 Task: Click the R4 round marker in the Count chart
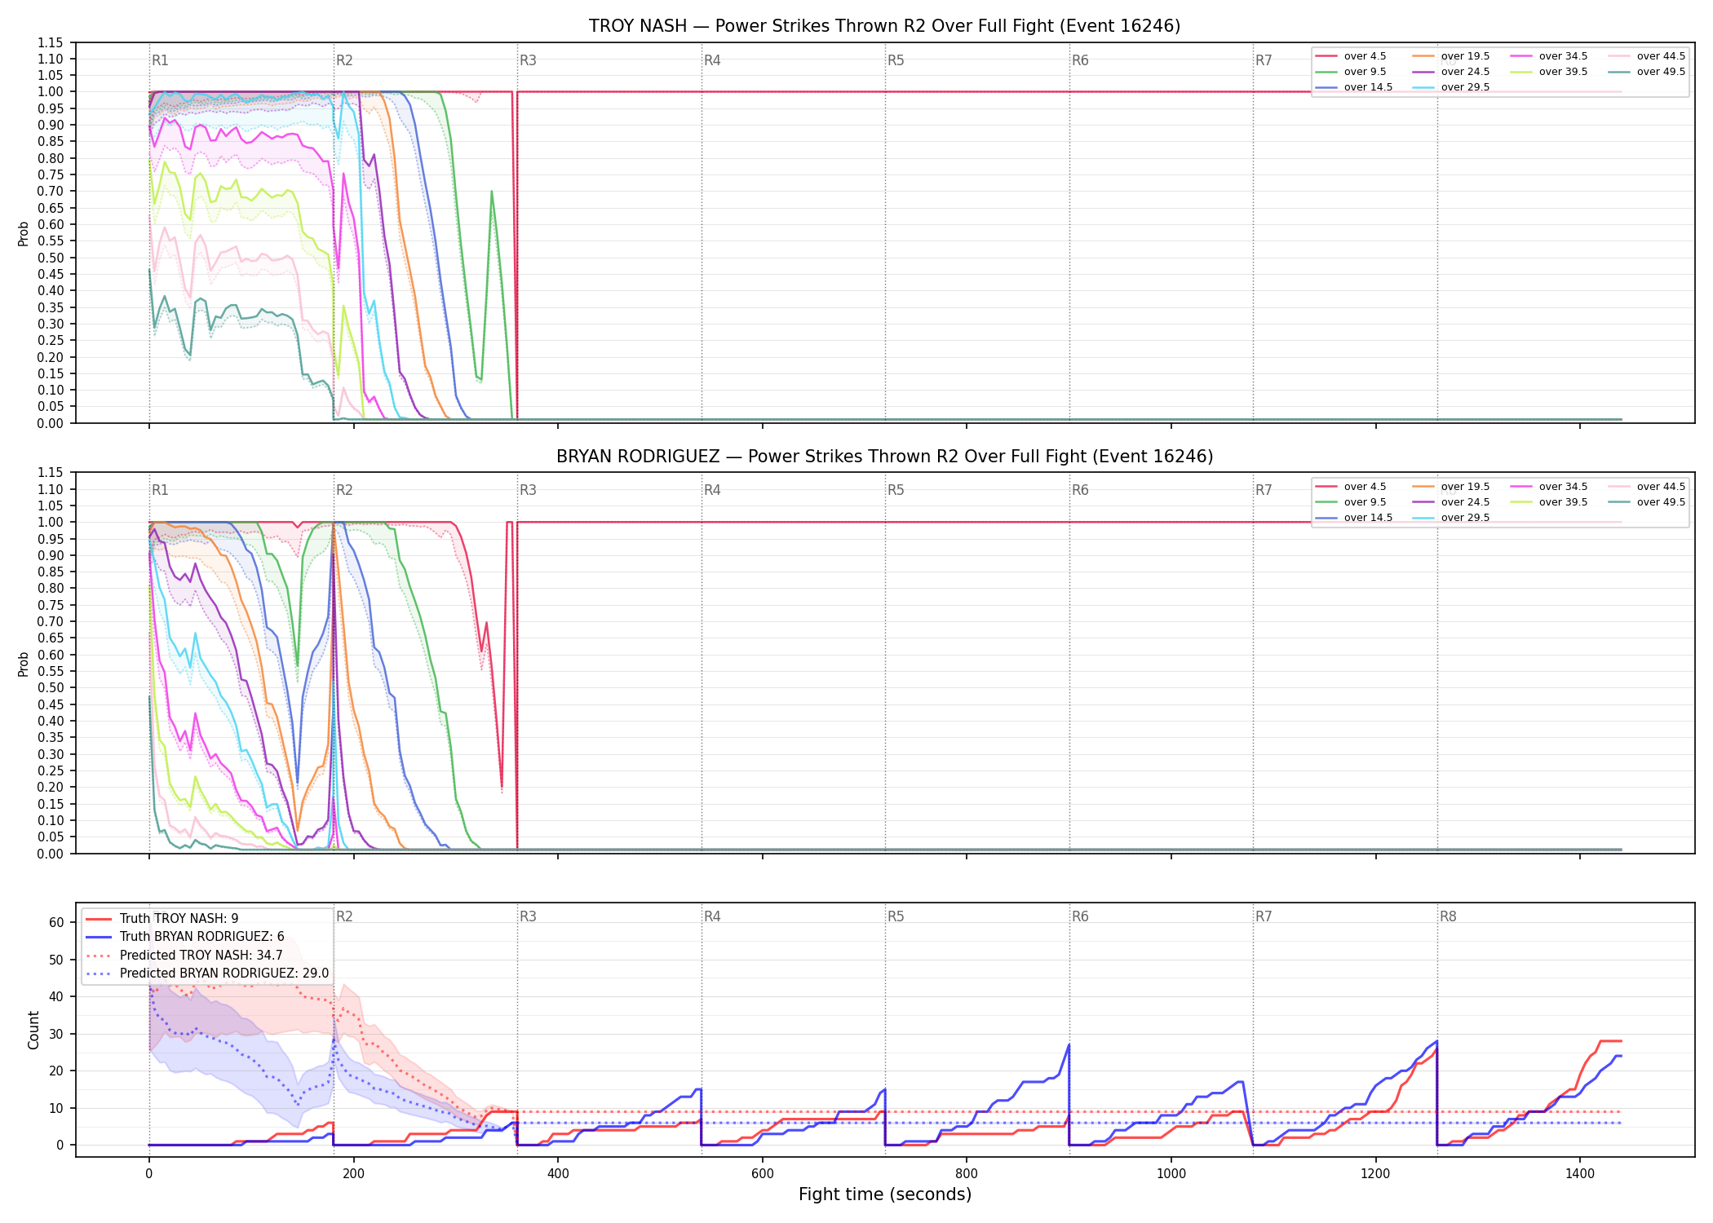tap(712, 916)
